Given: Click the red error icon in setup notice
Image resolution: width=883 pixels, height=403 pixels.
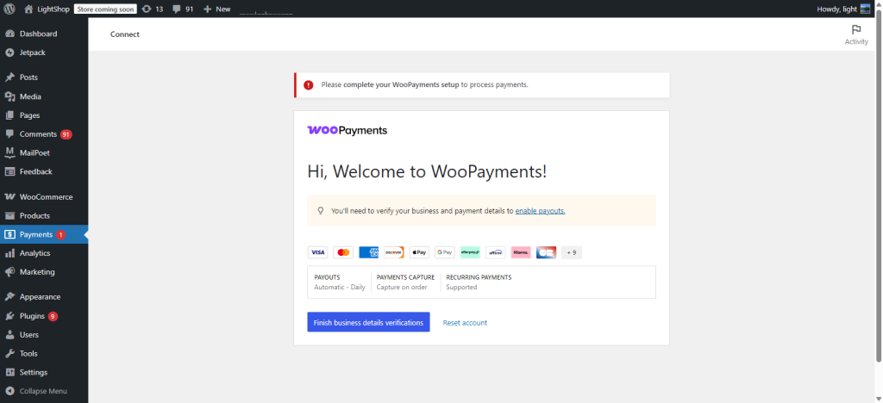Looking at the screenshot, I should (x=308, y=85).
